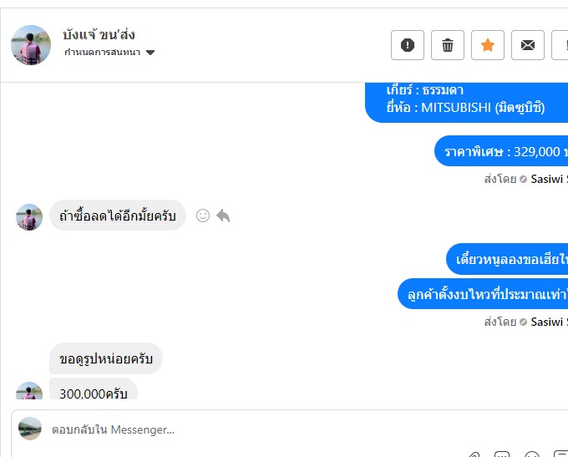Image resolution: width=568 pixels, height=457 pixels.
Task: Click the contact profile picture in header
Action: coord(31,45)
